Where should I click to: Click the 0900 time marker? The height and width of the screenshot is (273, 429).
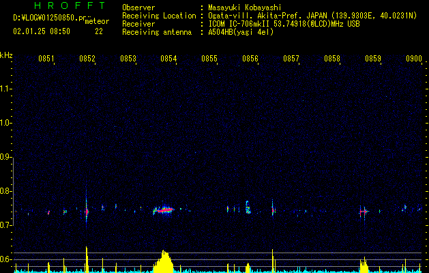click(414, 59)
